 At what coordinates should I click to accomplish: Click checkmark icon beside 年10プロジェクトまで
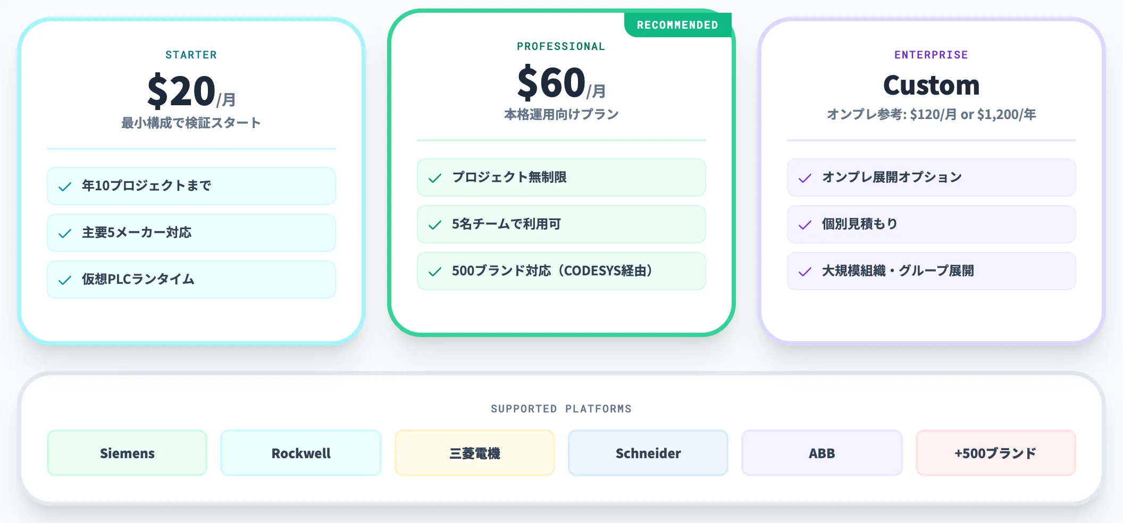click(65, 187)
